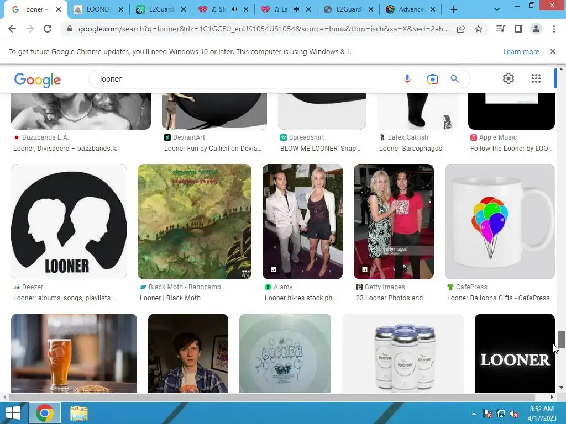566x424 pixels.
Task: Open Chrome's three-dot menu
Action: point(554,29)
